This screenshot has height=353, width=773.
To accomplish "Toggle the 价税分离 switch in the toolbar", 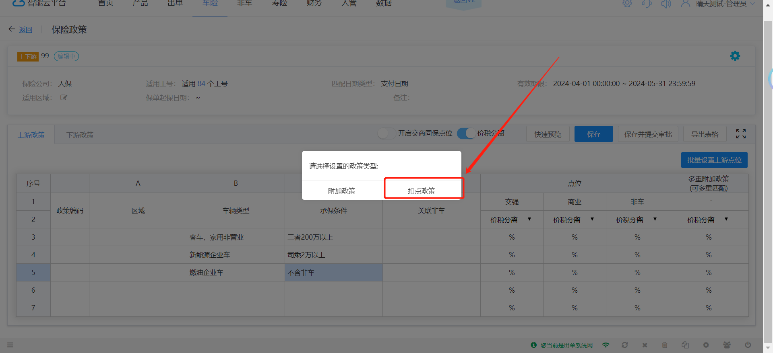I will pyautogui.click(x=466, y=133).
